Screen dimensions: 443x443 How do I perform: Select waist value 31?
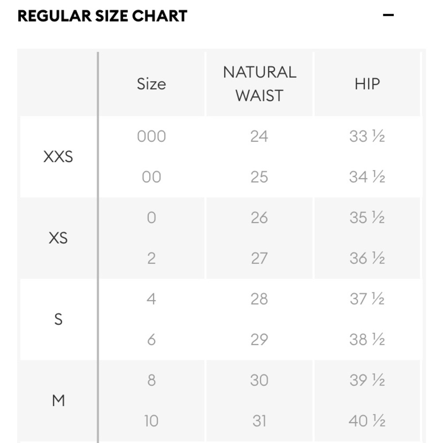(259, 421)
